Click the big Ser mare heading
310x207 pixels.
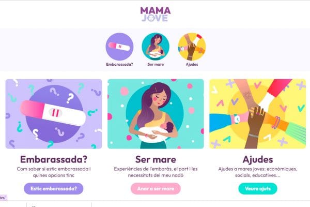(156, 159)
